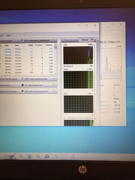Collapse the graphs pane with the round arrow button
The image size is (135, 180).
click(x=65, y=40)
